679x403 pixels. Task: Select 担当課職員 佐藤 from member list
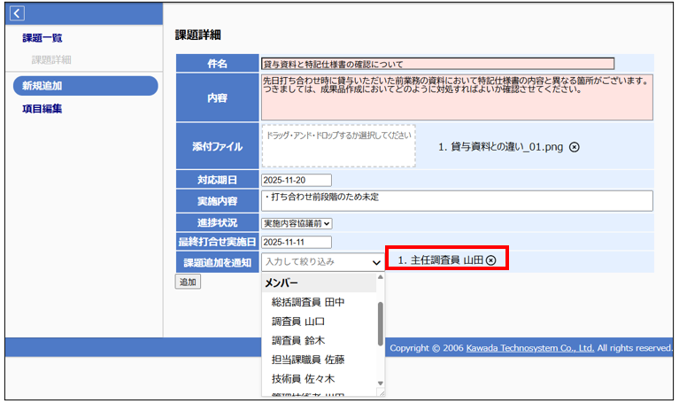(308, 360)
